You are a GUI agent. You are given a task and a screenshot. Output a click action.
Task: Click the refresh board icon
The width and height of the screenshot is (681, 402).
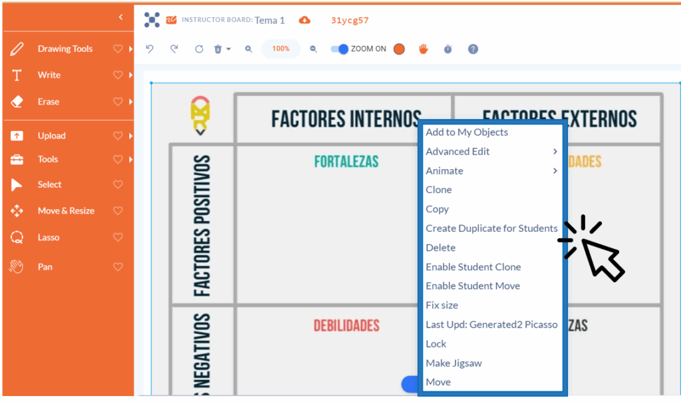pos(199,49)
